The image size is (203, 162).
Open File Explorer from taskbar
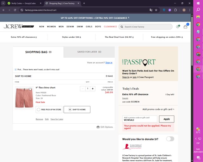(x=198, y=17)
